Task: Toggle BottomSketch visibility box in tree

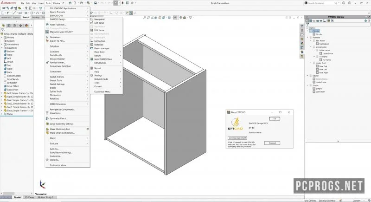Action: (x=5, y=76)
